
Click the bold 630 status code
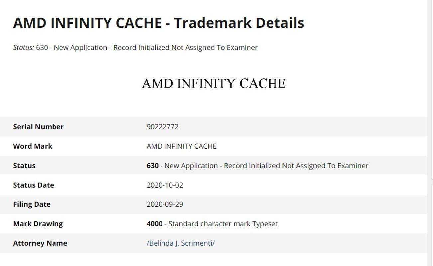[152, 166]
